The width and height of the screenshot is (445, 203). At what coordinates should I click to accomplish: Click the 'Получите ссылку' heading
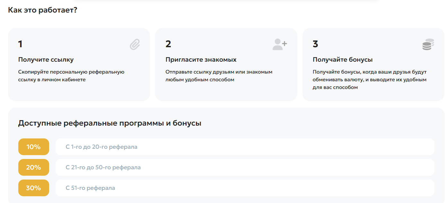pyautogui.click(x=46, y=60)
